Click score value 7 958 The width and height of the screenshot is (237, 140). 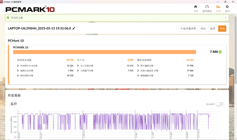coord(71,71)
